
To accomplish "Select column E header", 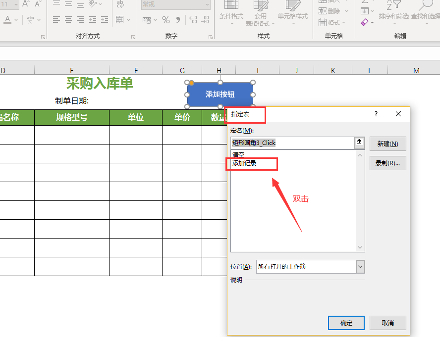I will pyautogui.click(x=71, y=70).
